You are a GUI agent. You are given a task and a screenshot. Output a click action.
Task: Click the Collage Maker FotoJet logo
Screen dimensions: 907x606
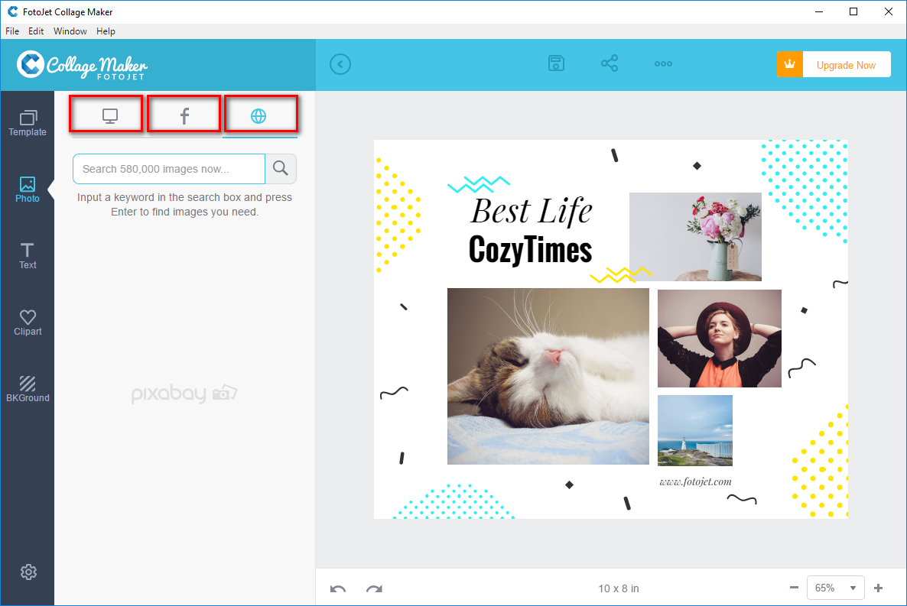[82, 65]
